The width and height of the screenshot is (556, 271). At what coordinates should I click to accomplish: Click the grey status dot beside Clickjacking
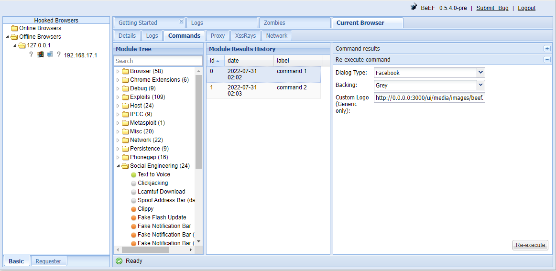133,183
